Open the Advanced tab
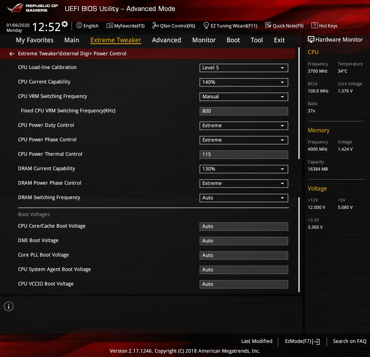 click(166, 40)
